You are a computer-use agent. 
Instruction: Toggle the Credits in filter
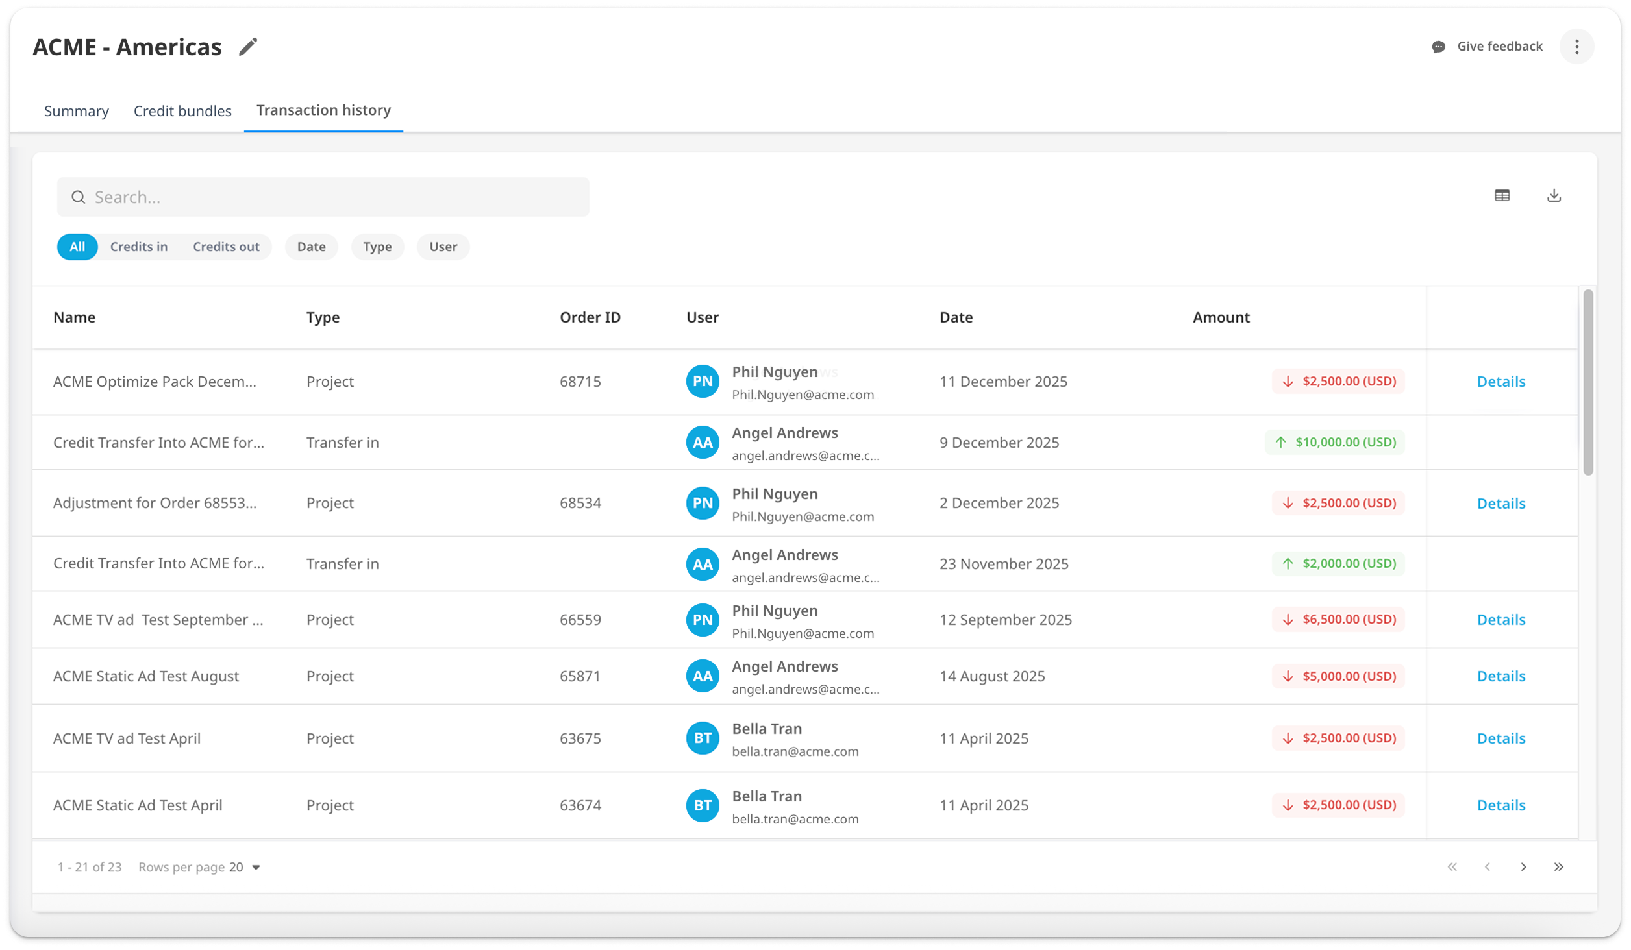tap(139, 247)
